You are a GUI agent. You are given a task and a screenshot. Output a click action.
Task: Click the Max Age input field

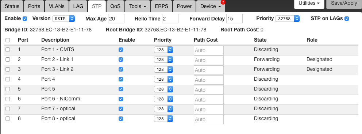click(x=116, y=19)
